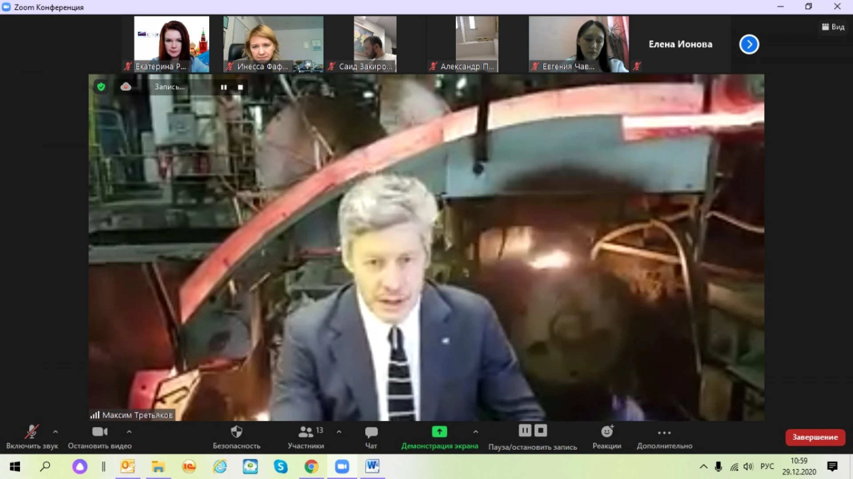The height and width of the screenshot is (479, 853).
Task: Open network Wi-Fi tray icon
Action: click(734, 467)
